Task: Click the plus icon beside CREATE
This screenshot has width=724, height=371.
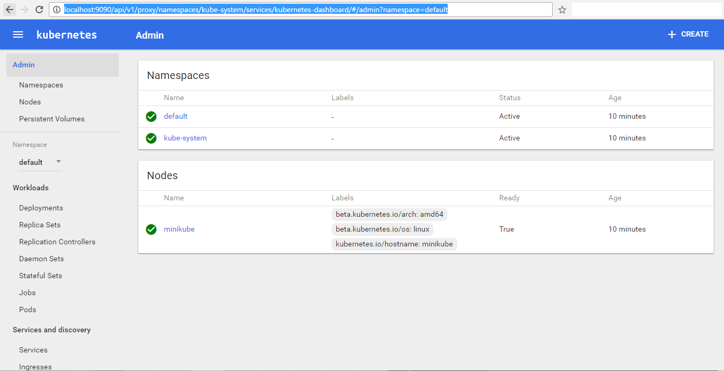Action: coord(671,34)
